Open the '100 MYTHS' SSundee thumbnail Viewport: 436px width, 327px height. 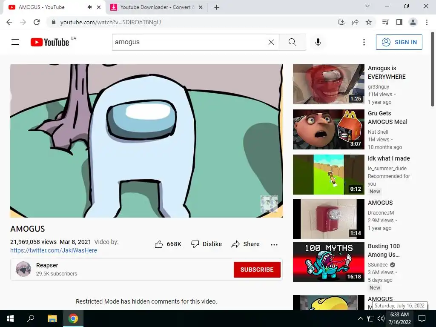pyautogui.click(x=328, y=262)
